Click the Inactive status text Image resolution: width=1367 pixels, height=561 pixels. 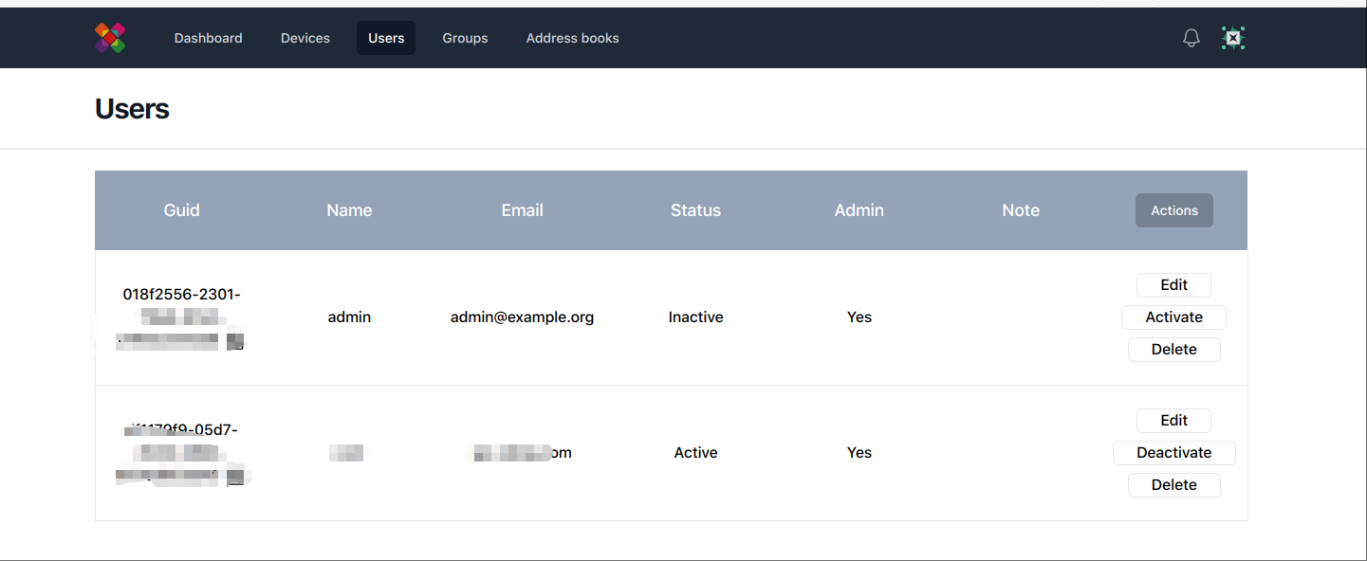point(695,317)
